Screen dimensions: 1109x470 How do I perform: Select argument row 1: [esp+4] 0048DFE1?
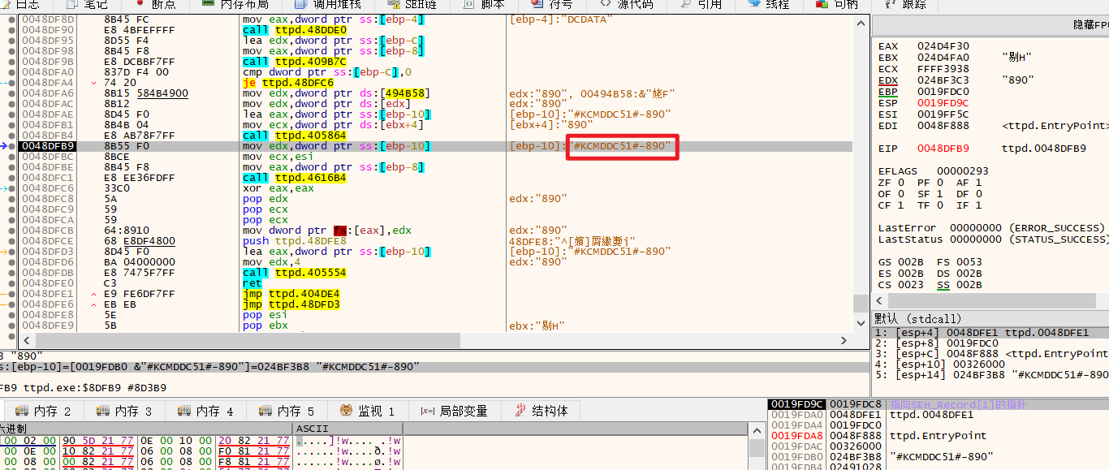point(990,332)
